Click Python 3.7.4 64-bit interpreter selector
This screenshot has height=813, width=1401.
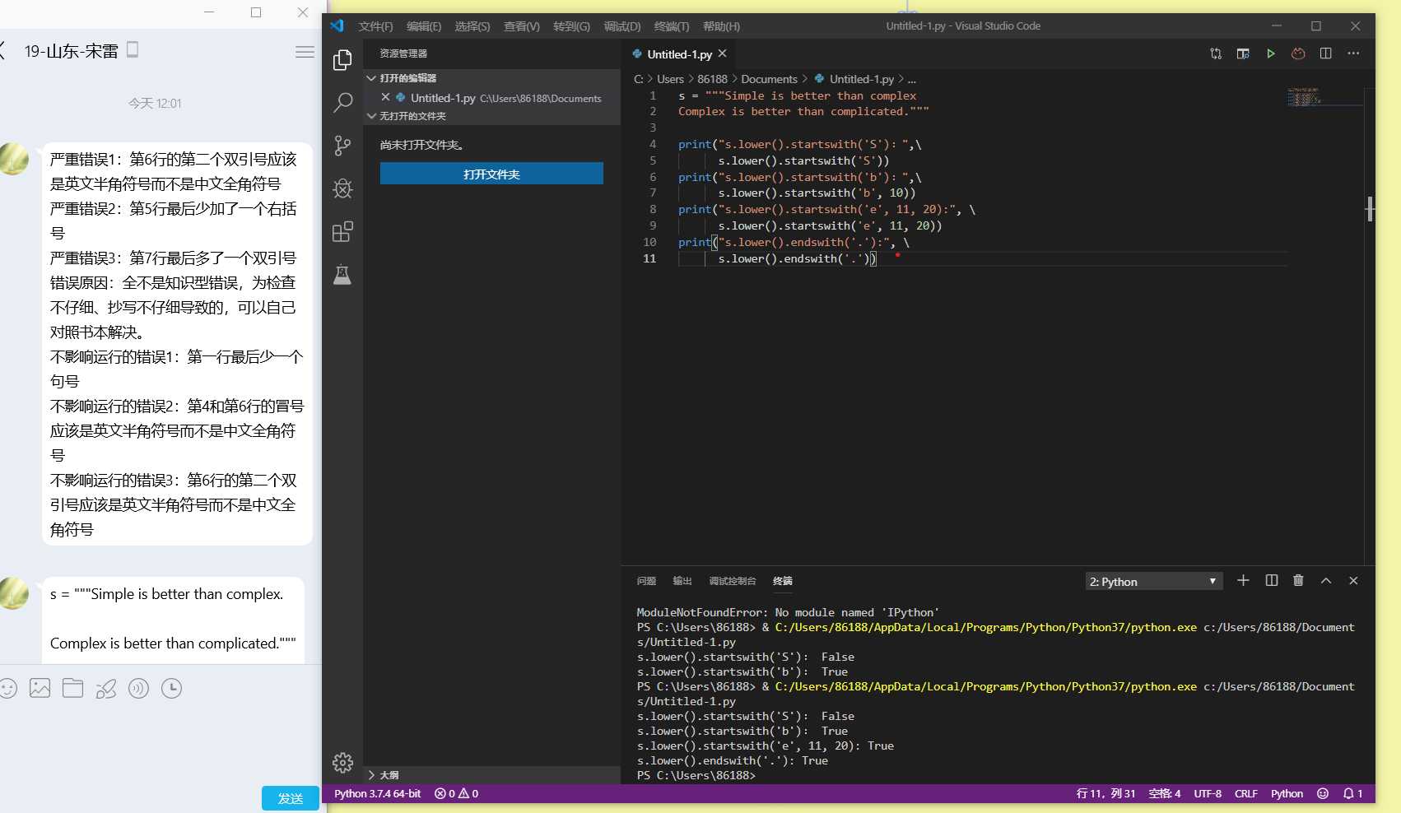pyautogui.click(x=377, y=793)
